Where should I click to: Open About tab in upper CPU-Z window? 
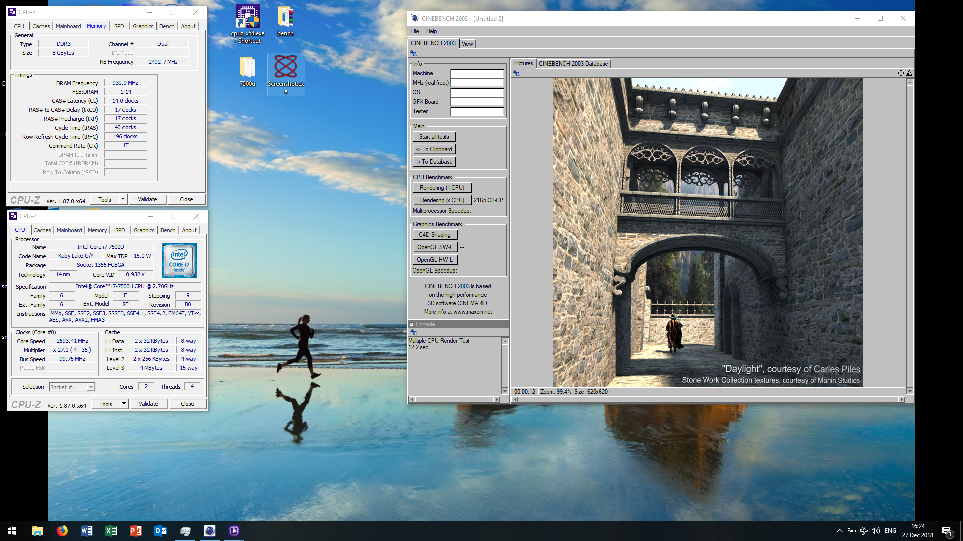click(188, 26)
